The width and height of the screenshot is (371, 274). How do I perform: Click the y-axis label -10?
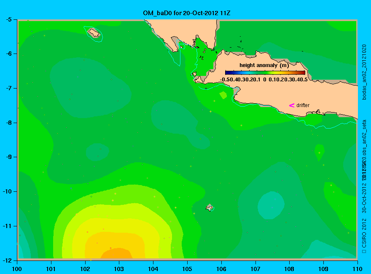[7, 191]
